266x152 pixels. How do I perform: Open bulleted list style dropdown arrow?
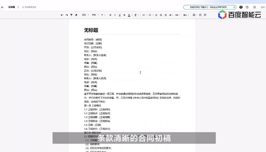(153, 15)
